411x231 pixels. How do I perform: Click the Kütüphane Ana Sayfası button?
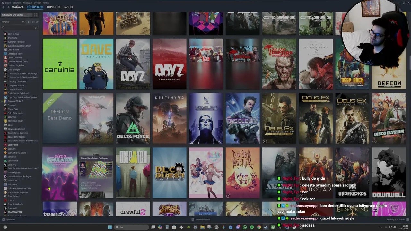pos(17,15)
